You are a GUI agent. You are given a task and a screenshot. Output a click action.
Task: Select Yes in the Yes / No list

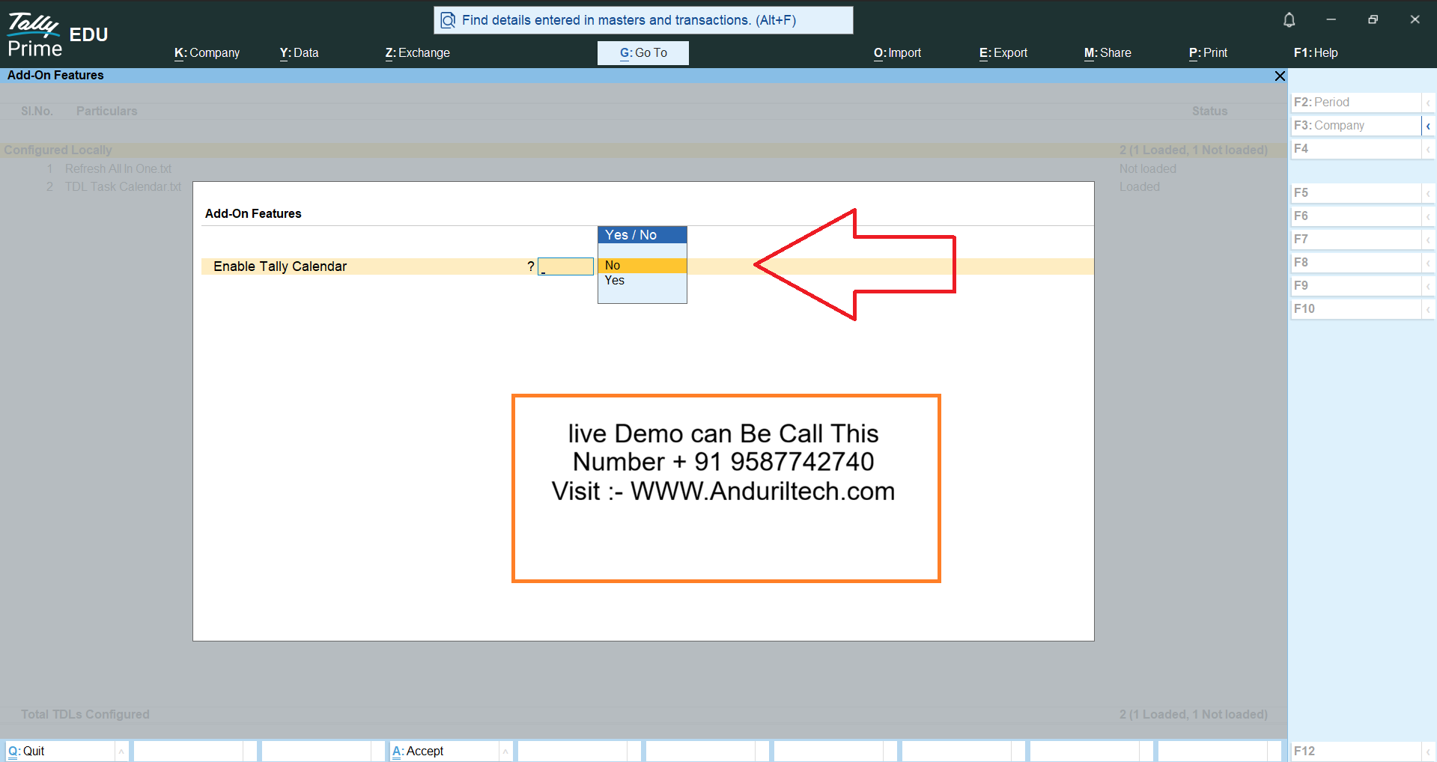pos(642,281)
